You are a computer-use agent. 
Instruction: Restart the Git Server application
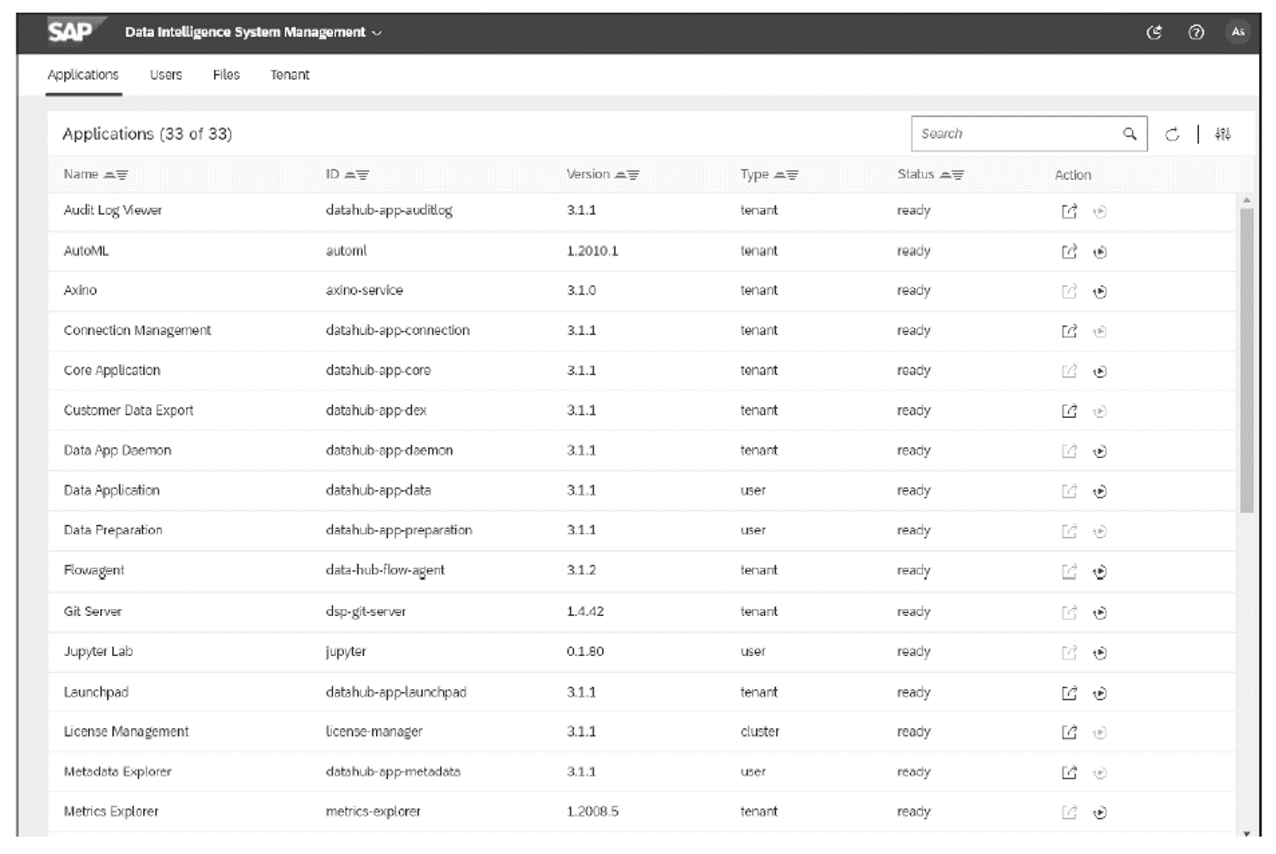[x=1100, y=613]
